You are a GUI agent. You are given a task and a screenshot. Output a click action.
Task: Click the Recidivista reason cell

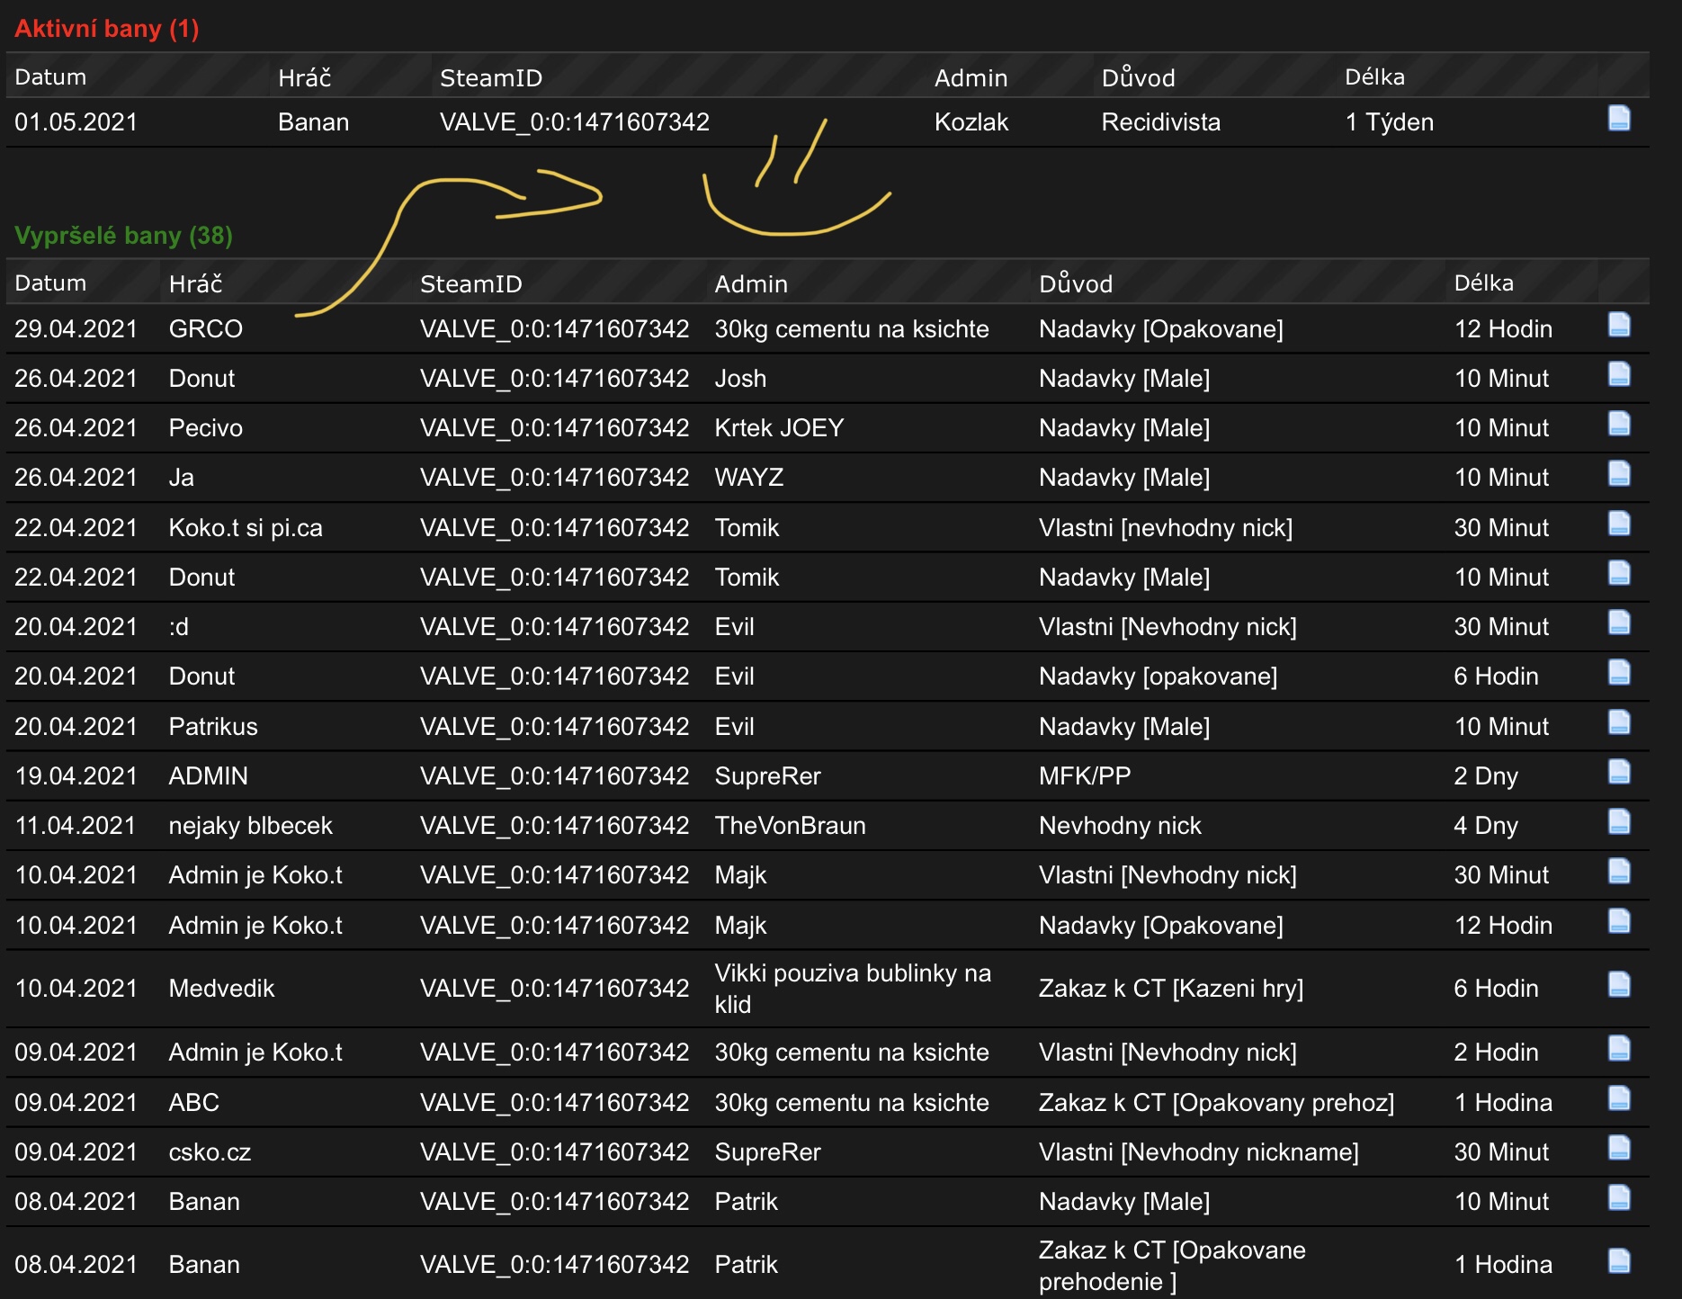(1160, 122)
